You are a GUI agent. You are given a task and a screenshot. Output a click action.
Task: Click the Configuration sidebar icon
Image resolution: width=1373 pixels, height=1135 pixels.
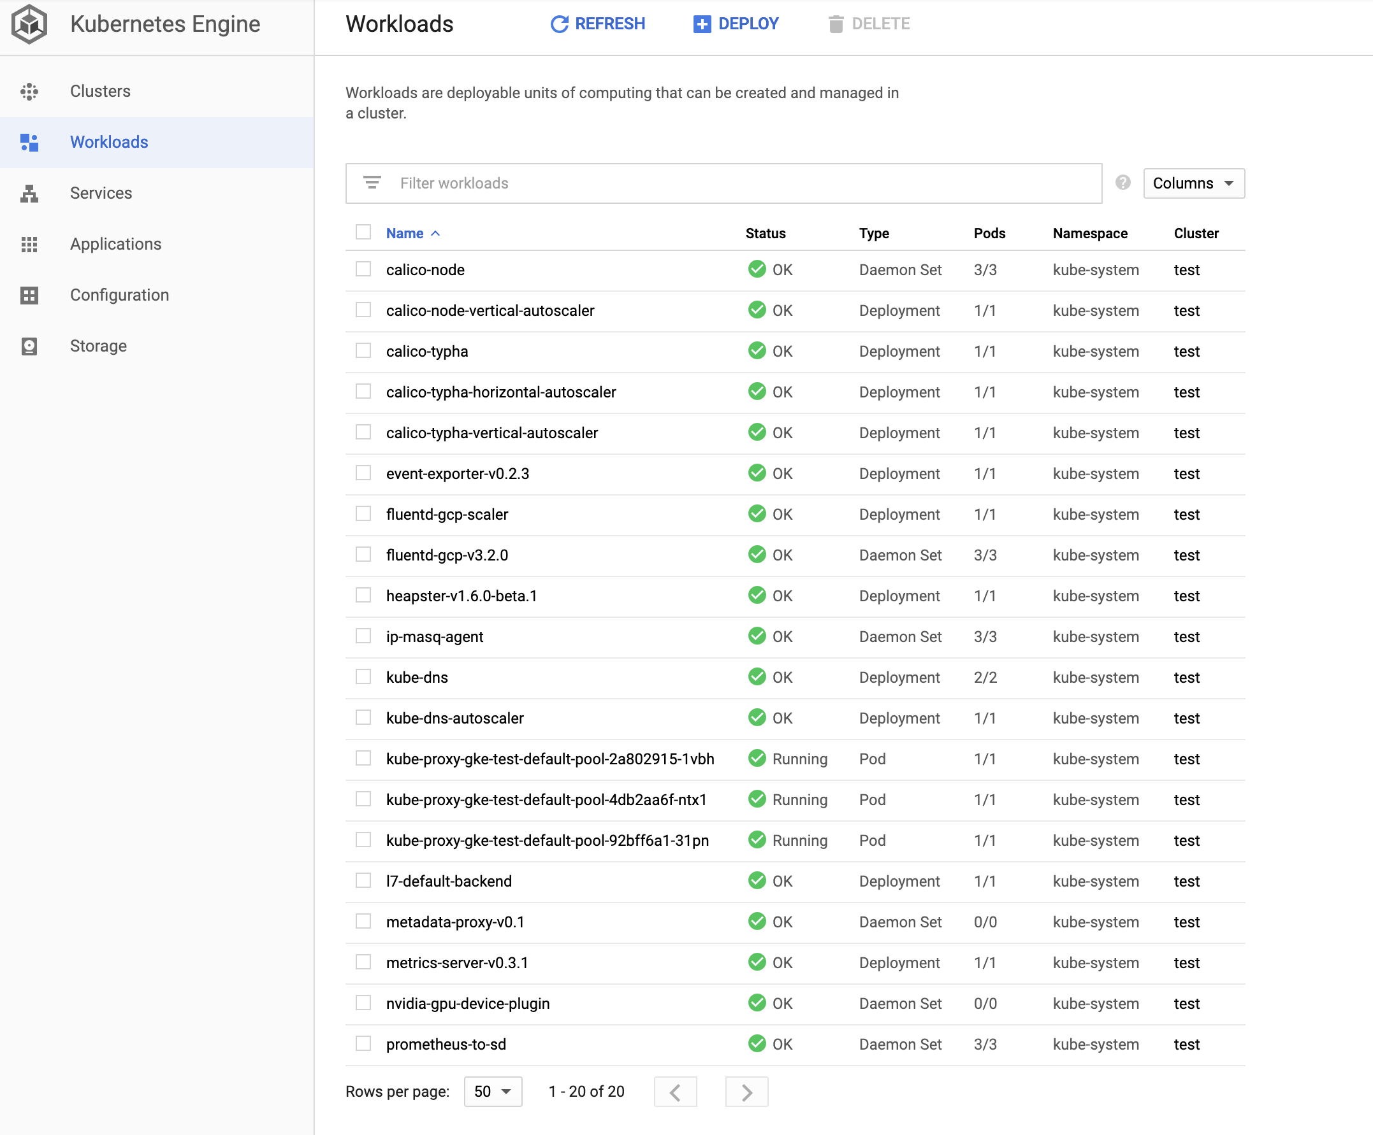(x=29, y=296)
